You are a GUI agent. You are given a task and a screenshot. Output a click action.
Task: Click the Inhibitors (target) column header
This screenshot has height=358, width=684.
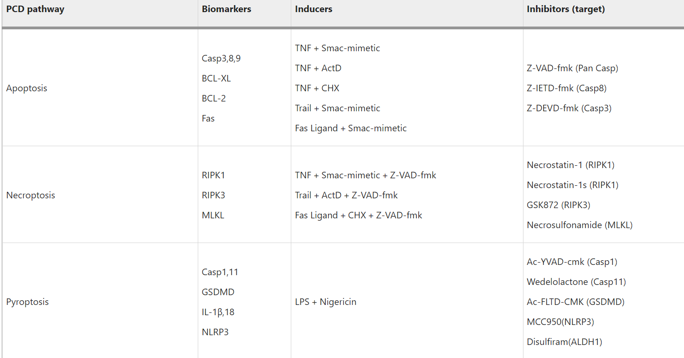tap(566, 9)
